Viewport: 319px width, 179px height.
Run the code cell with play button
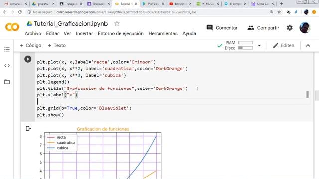(28, 59)
